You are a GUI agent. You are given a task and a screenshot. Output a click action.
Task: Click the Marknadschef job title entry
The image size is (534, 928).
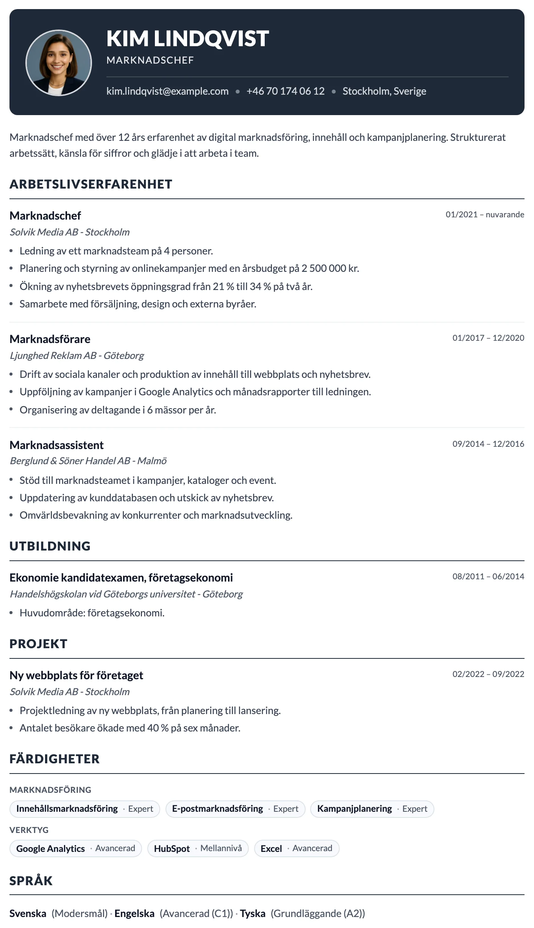(x=45, y=215)
